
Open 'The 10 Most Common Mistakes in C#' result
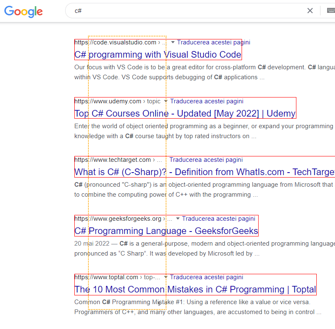tap(195, 290)
